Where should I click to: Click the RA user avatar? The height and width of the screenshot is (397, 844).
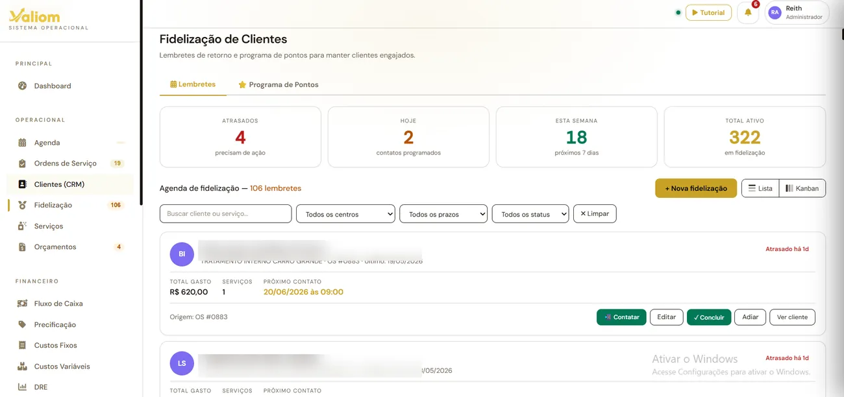click(x=775, y=12)
